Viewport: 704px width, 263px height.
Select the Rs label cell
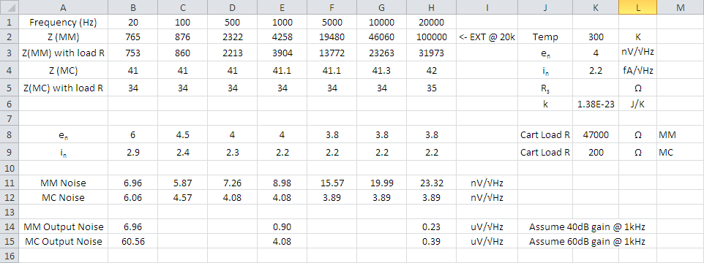click(x=545, y=88)
